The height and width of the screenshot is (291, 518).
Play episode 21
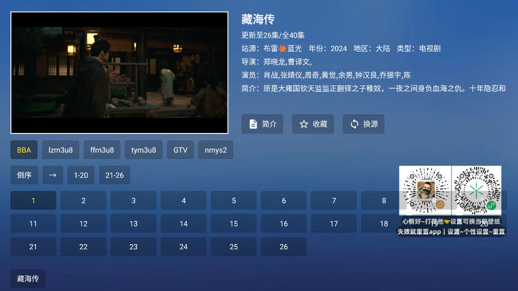coord(33,247)
